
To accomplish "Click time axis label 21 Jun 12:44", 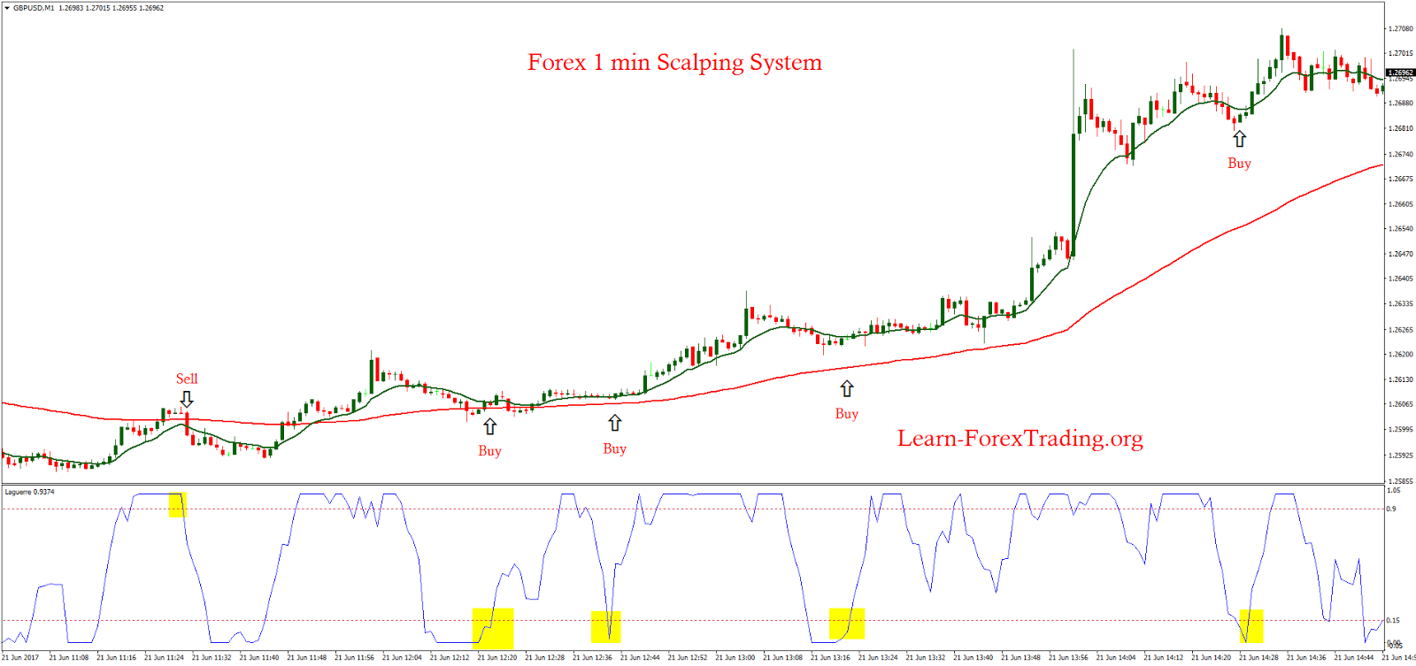I will coord(641,658).
